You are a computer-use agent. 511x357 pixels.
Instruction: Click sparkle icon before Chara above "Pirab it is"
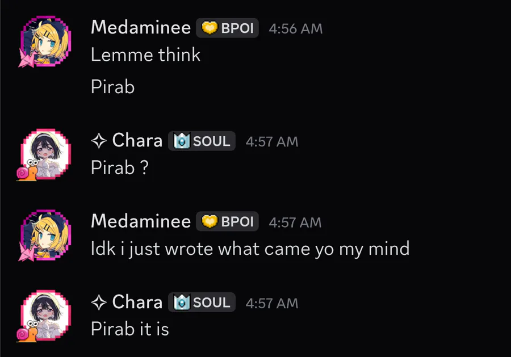coord(98,303)
